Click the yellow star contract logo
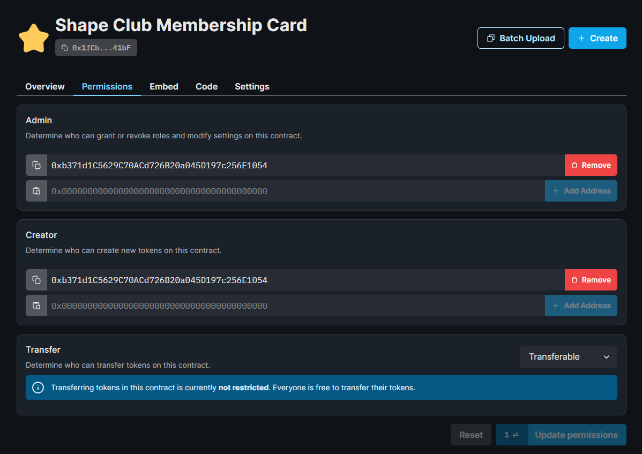 (x=34, y=39)
